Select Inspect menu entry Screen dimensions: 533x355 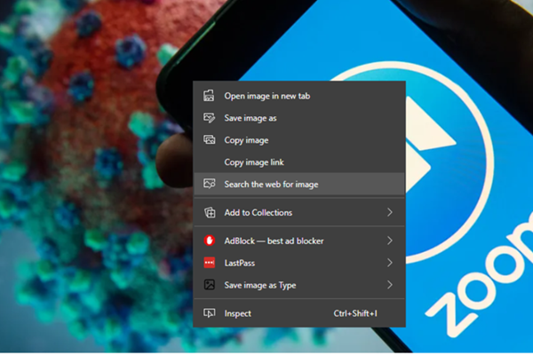pos(299,313)
